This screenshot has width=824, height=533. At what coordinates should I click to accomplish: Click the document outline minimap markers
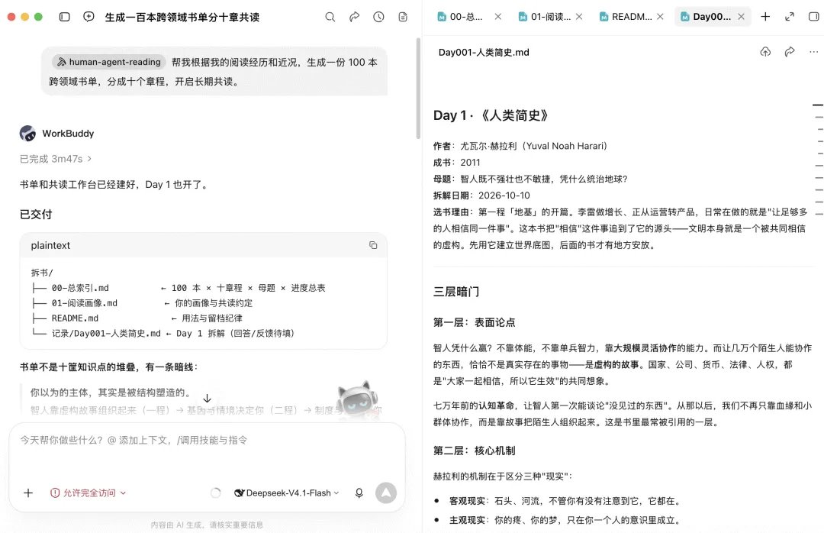[818, 160]
